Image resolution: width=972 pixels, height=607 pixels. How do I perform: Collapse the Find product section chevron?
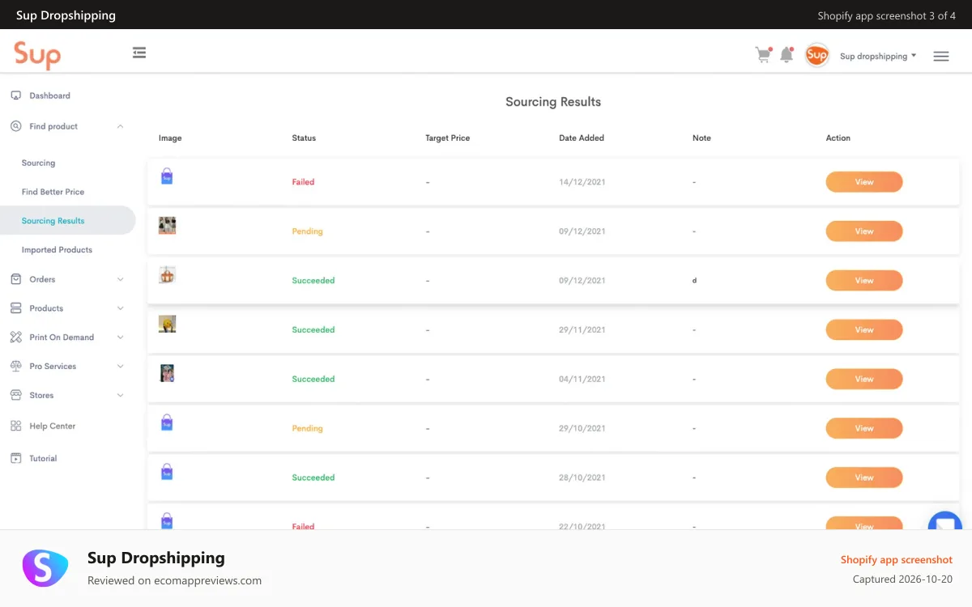click(x=120, y=126)
